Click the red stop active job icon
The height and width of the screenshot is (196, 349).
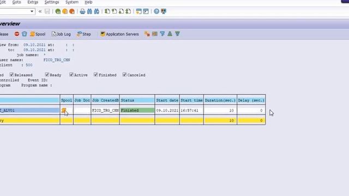click(17, 34)
